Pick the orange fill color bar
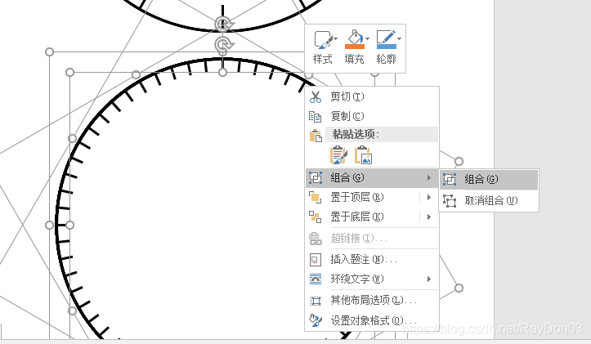 click(355, 47)
